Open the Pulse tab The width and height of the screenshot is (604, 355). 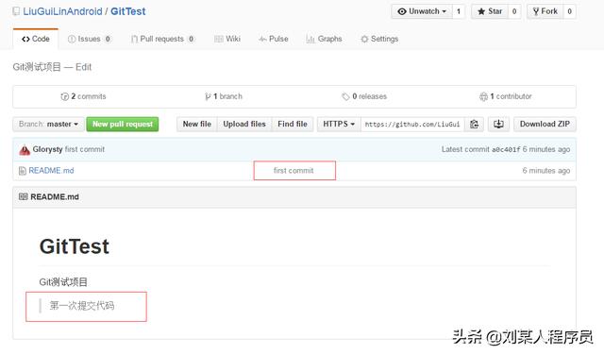274,39
